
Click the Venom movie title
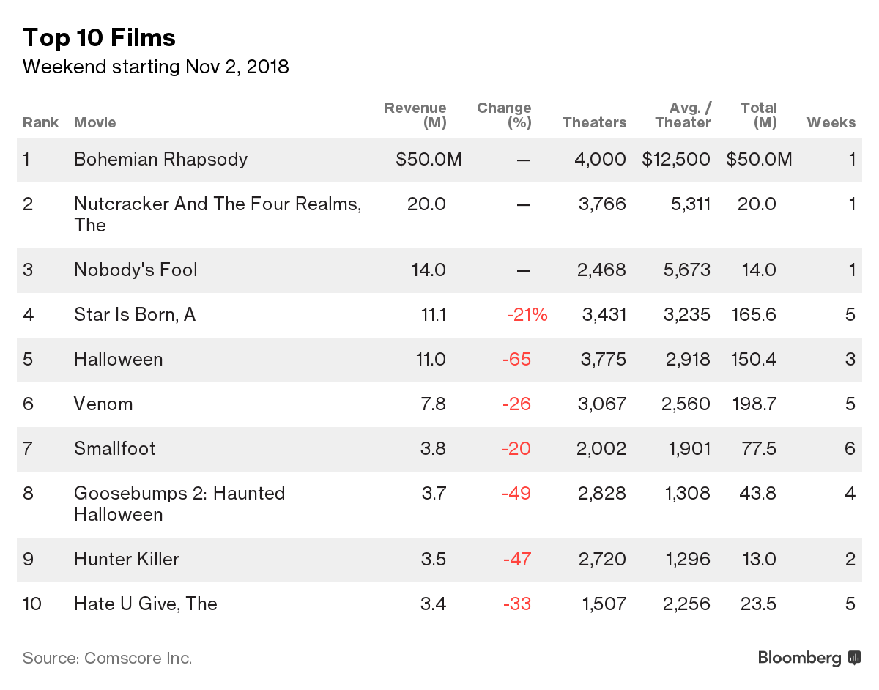[103, 404]
